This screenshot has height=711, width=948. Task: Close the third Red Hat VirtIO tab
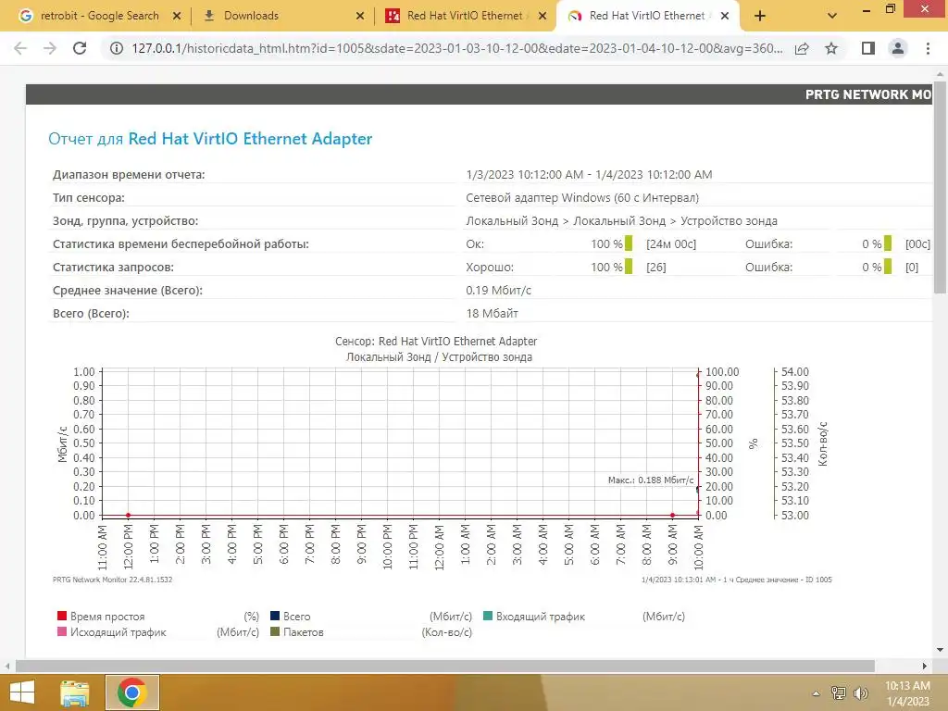coord(543,17)
